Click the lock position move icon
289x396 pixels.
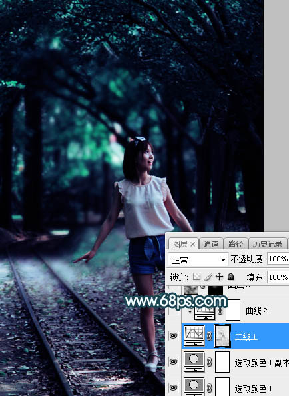click(x=219, y=277)
